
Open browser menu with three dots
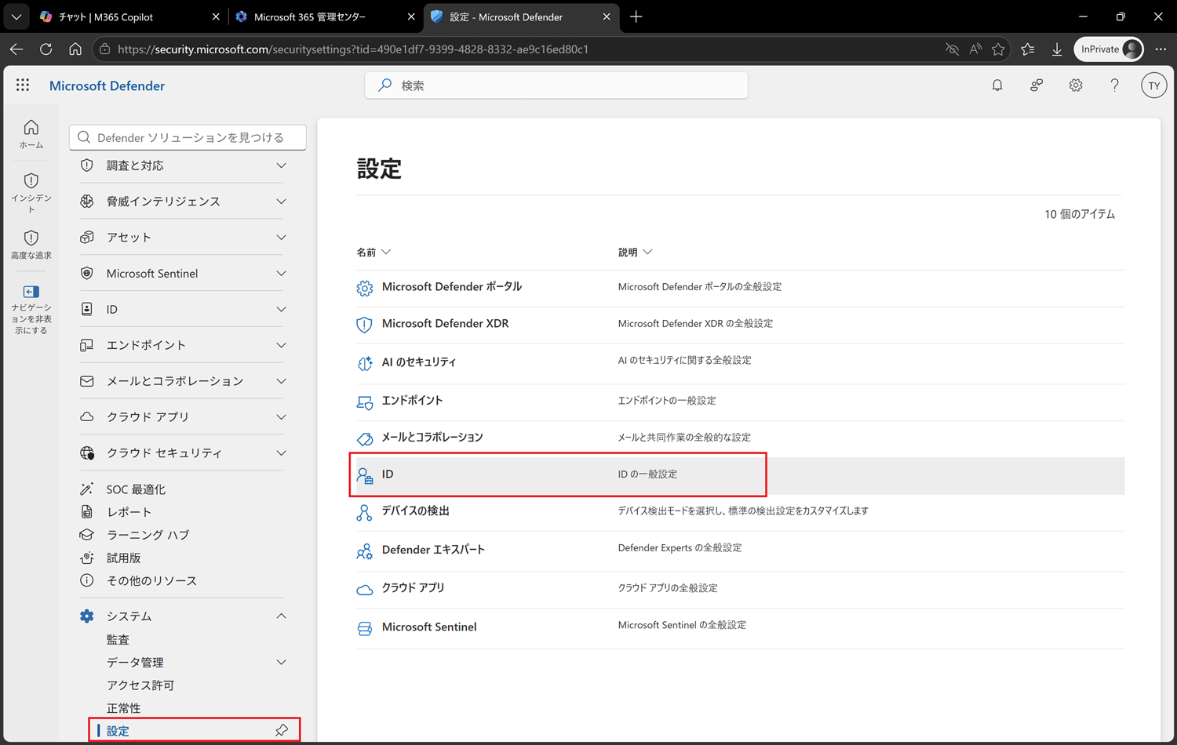pos(1161,49)
